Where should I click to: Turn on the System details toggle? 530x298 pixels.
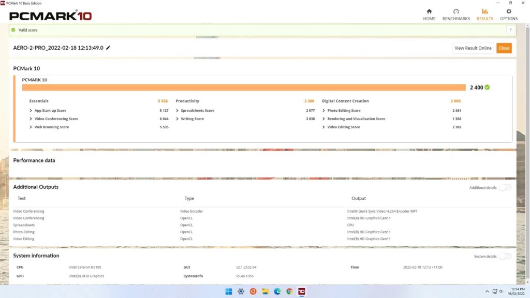[505, 256]
